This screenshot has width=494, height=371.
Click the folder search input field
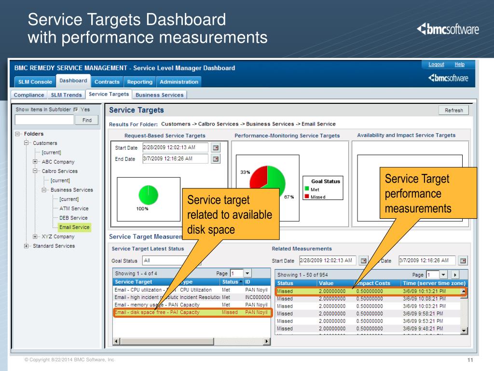pos(44,120)
